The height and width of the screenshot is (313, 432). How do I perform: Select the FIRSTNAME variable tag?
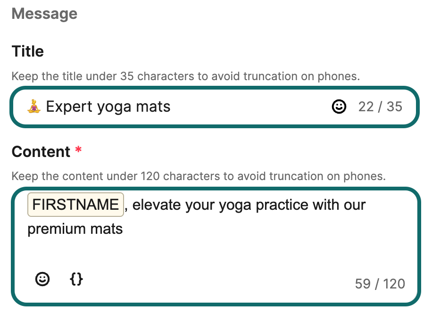pos(75,205)
